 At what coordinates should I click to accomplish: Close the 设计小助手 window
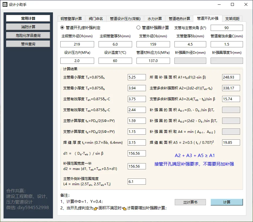pos(246,4)
